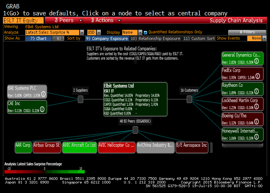
Task: Open the Actions dropdown menu
Action: click(102, 20)
